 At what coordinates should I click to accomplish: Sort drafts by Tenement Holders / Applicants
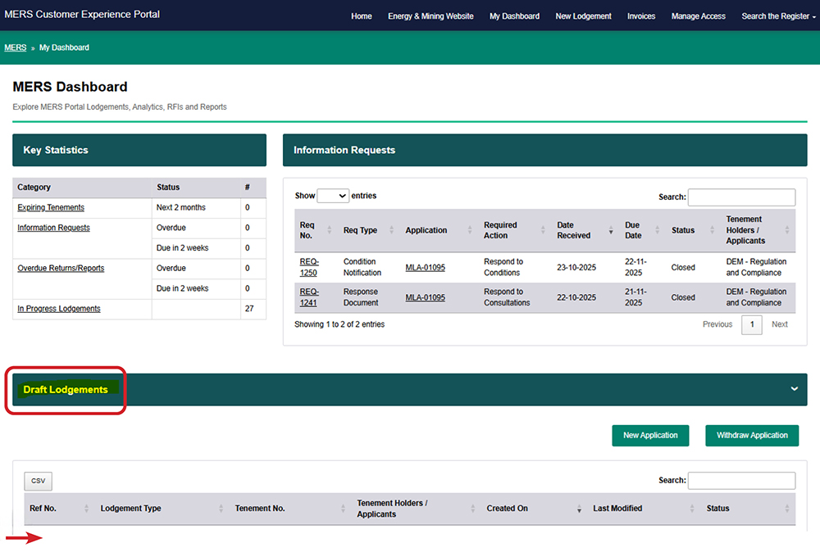[x=417, y=508]
